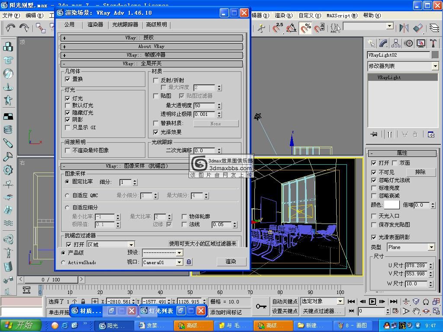Click the 设置关键点 button
This screenshot has height=332, width=443.
point(285,311)
